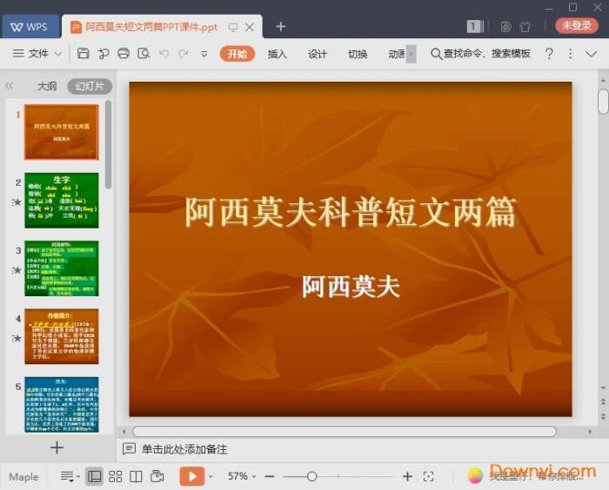The image size is (609, 490).
Task: Switch to 大纲 outline view
Action: click(x=47, y=86)
